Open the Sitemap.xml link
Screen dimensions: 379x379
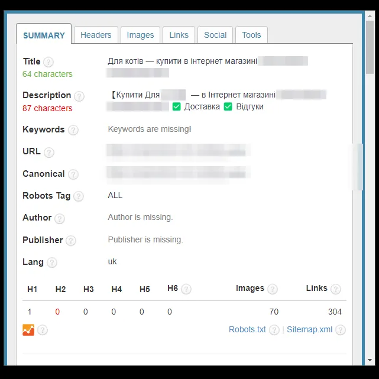point(309,329)
